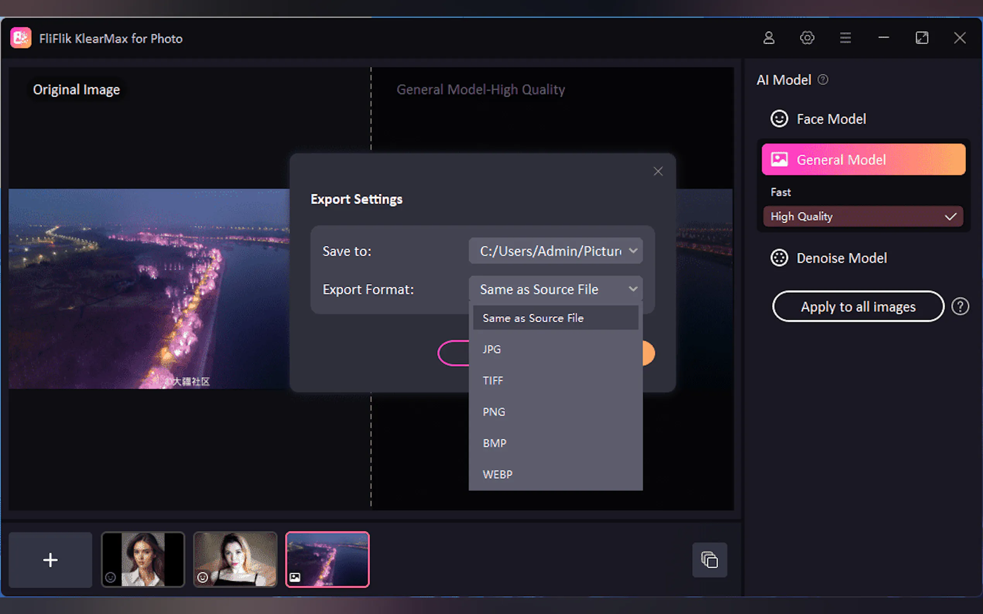Click the add image plus button

50,559
